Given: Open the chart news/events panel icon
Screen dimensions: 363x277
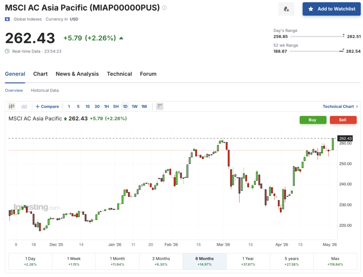Looking at the screenshot, I should pyautogui.click(x=160, y=106).
